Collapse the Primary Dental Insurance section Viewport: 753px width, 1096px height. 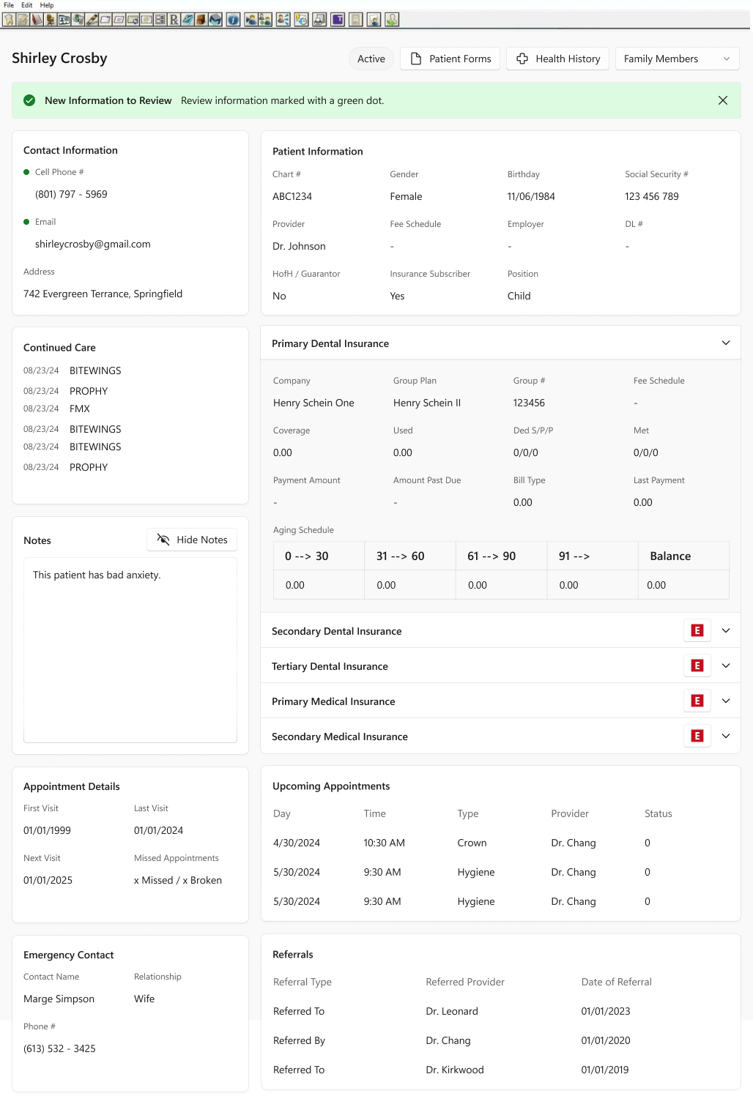pyautogui.click(x=725, y=343)
